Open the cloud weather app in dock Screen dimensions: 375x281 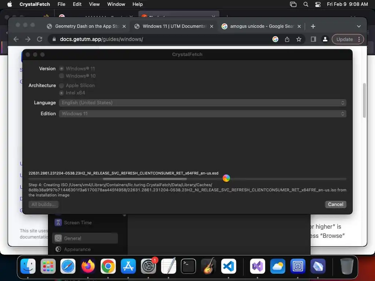278,266
